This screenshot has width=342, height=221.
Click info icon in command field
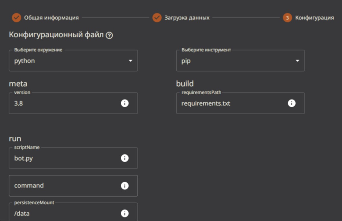125,186
